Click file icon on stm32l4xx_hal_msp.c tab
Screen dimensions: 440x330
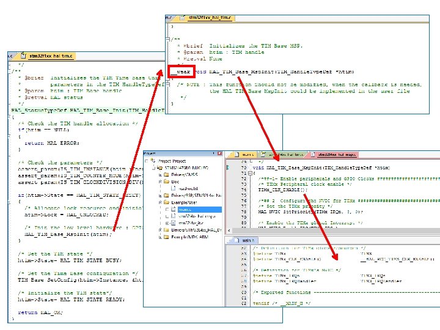(313, 155)
